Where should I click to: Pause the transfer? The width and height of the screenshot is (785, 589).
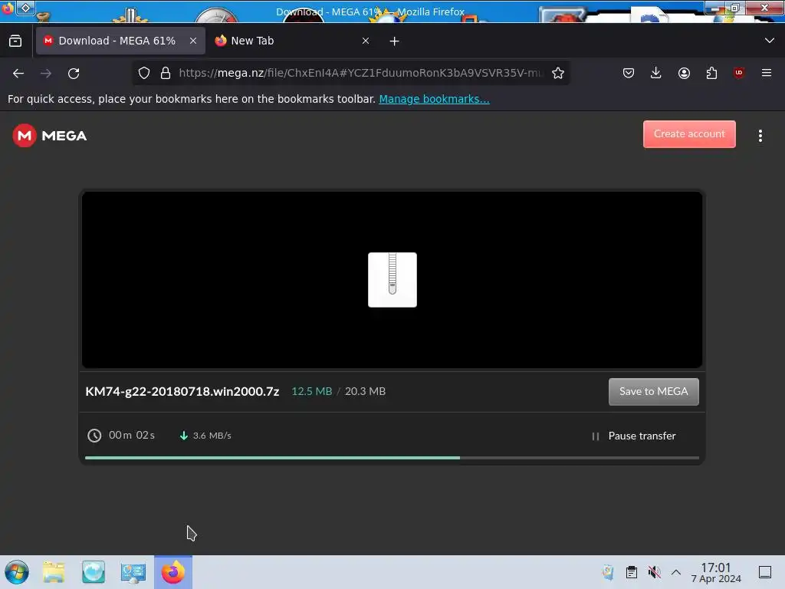tap(633, 436)
